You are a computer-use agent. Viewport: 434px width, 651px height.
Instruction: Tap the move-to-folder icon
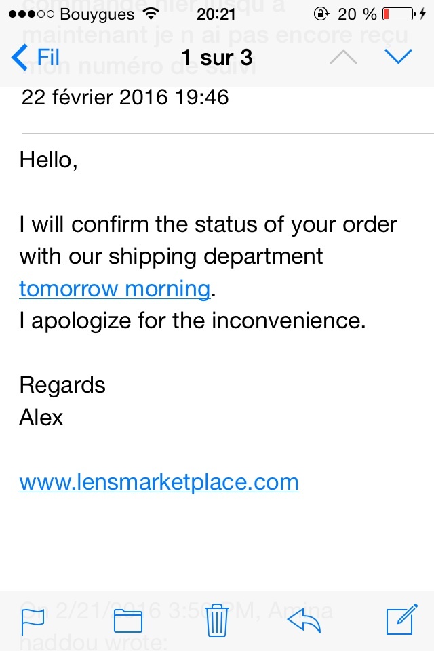(x=127, y=620)
